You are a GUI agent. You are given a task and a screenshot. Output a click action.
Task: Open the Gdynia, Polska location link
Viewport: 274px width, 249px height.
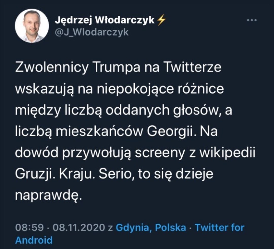[151, 227]
